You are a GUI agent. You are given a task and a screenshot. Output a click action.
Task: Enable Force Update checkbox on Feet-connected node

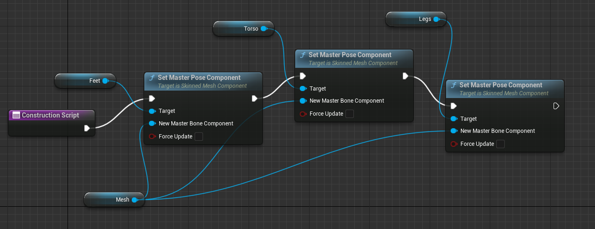[x=199, y=137]
